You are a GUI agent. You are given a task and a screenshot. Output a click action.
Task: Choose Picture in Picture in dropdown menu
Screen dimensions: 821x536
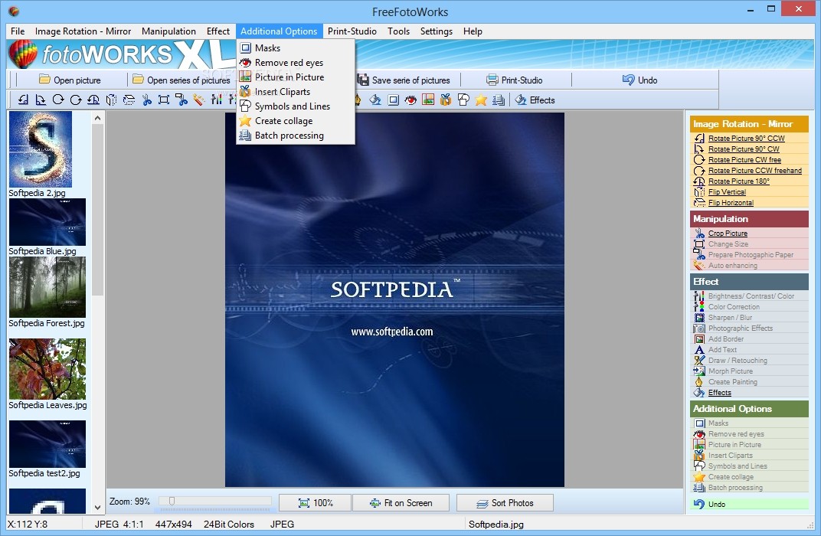click(296, 77)
